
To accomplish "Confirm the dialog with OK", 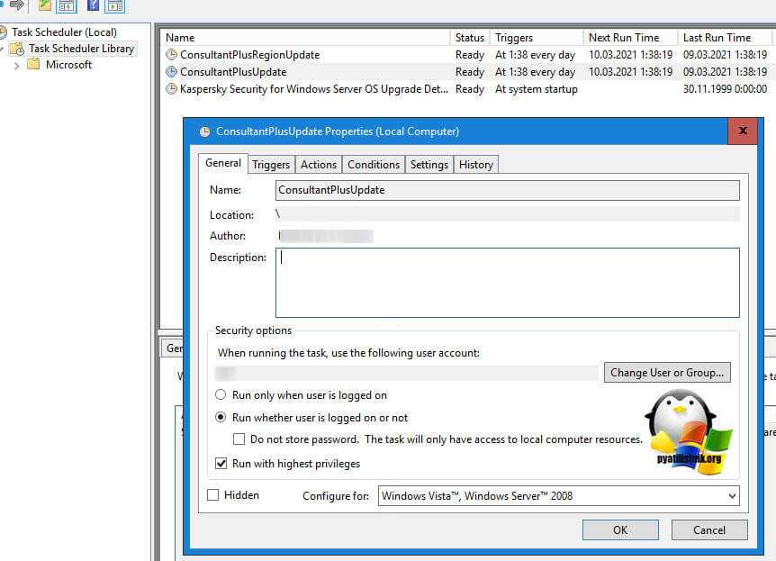I will click(x=620, y=529).
